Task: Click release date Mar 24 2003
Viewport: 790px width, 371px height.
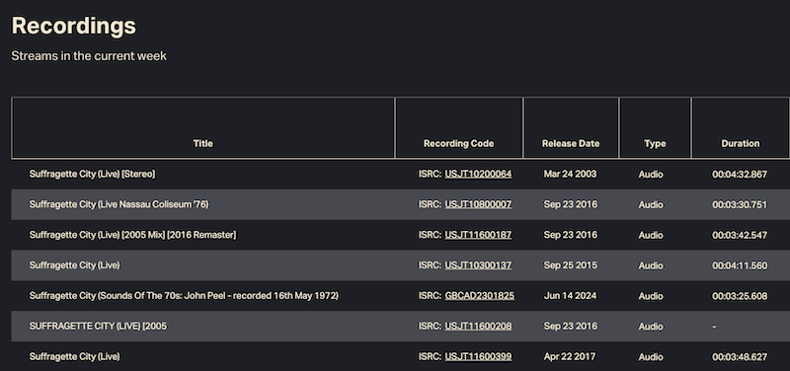Action: tap(570, 175)
